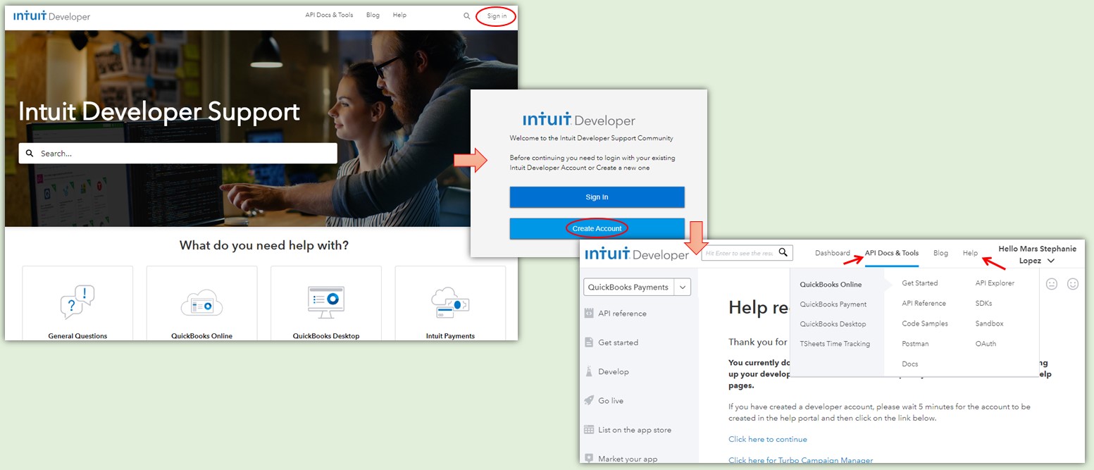The width and height of the screenshot is (1094, 470).
Task: Open API Explorer from the menu
Action: click(x=995, y=283)
